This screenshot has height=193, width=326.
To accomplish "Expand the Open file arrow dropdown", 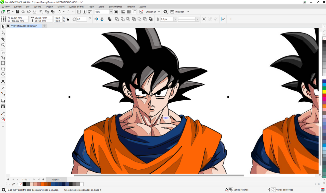I will click(x=13, y=12).
